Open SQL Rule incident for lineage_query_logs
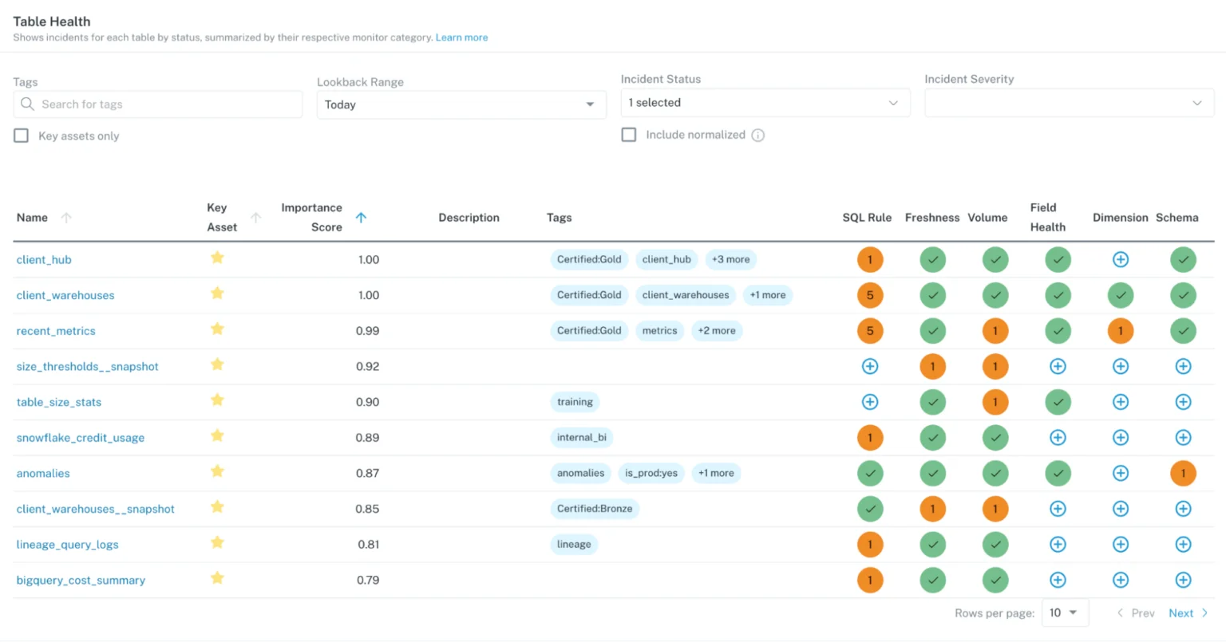This screenshot has width=1226, height=642. [x=870, y=545]
